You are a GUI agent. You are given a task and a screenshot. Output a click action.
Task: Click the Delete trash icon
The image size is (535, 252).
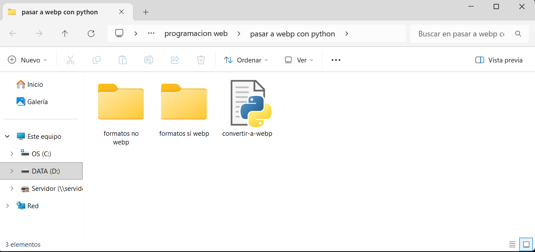pos(201,60)
